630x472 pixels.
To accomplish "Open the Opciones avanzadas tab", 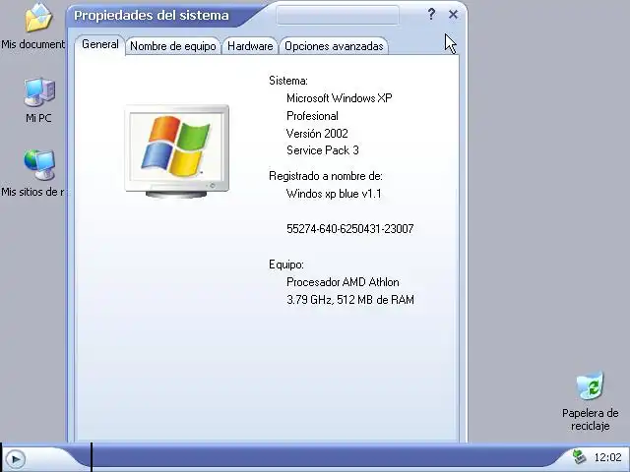I will click(x=334, y=46).
